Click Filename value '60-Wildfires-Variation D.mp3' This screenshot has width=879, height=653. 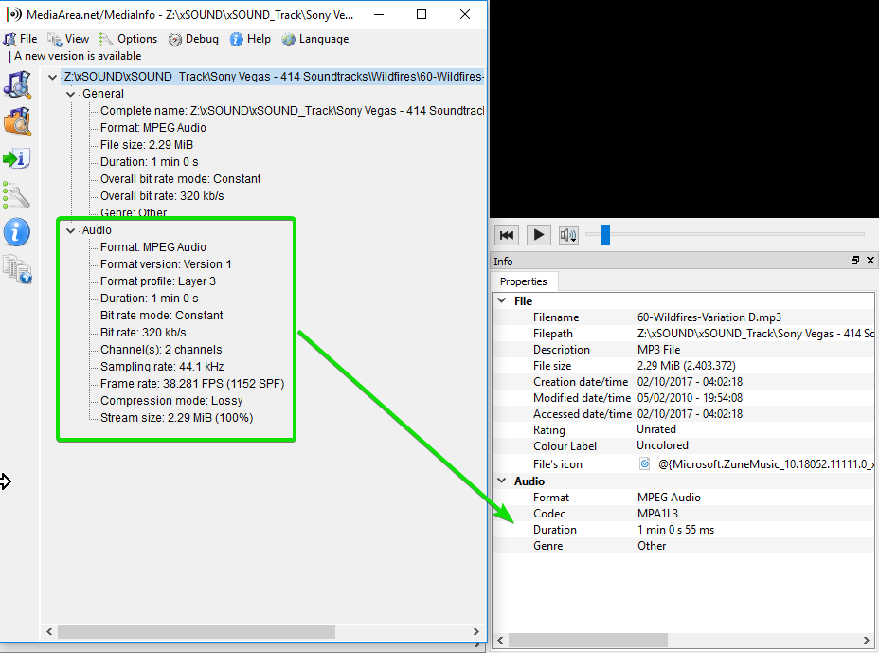tap(709, 317)
